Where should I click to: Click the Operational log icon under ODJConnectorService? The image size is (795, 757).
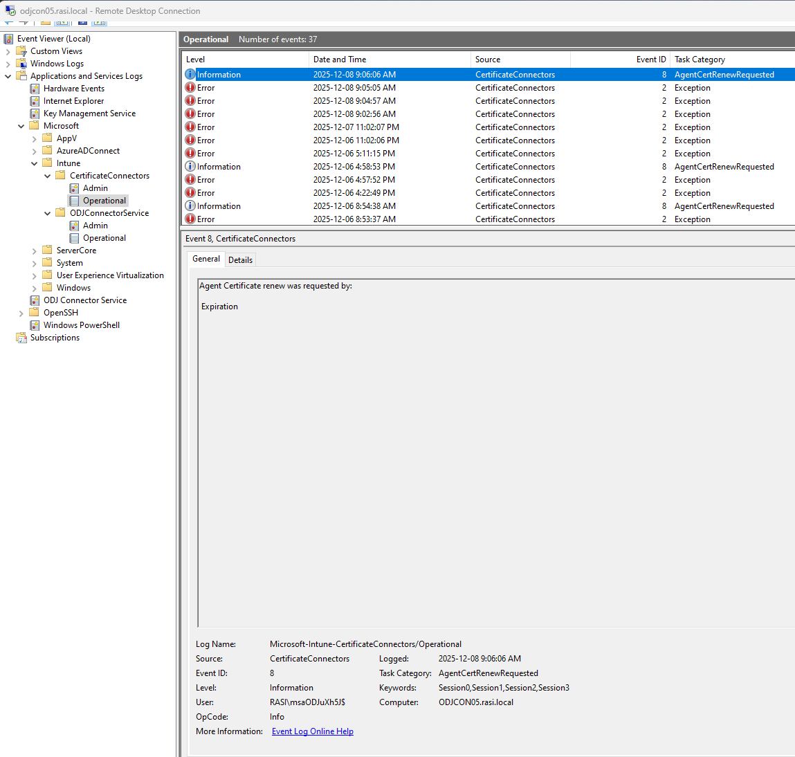coord(74,238)
